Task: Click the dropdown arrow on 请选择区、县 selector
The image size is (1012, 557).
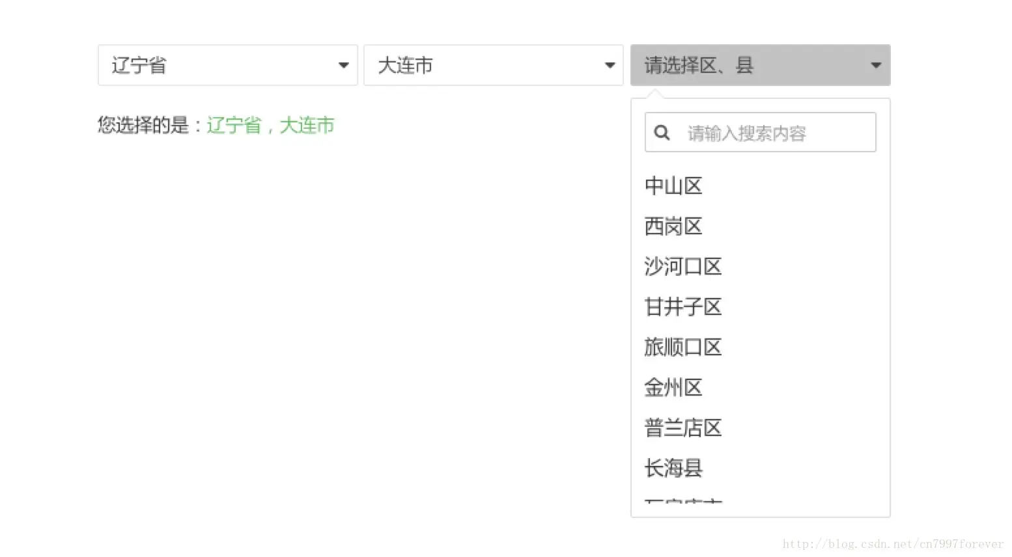Action: point(875,65)
